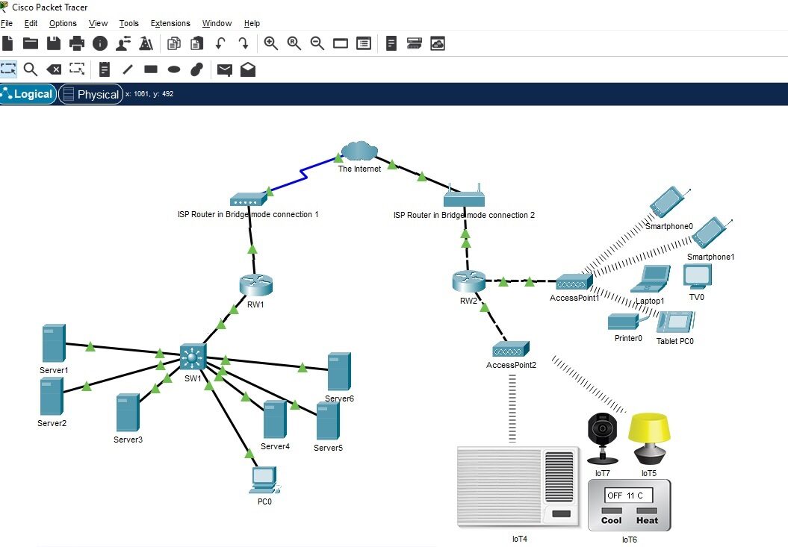The width and height of the screenshot is (788, 547).
Task: Select The Internet cloud device
Action: [359, 151]
